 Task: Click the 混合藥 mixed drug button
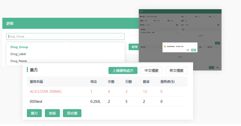pyautogui.click(x=72, y=113)
